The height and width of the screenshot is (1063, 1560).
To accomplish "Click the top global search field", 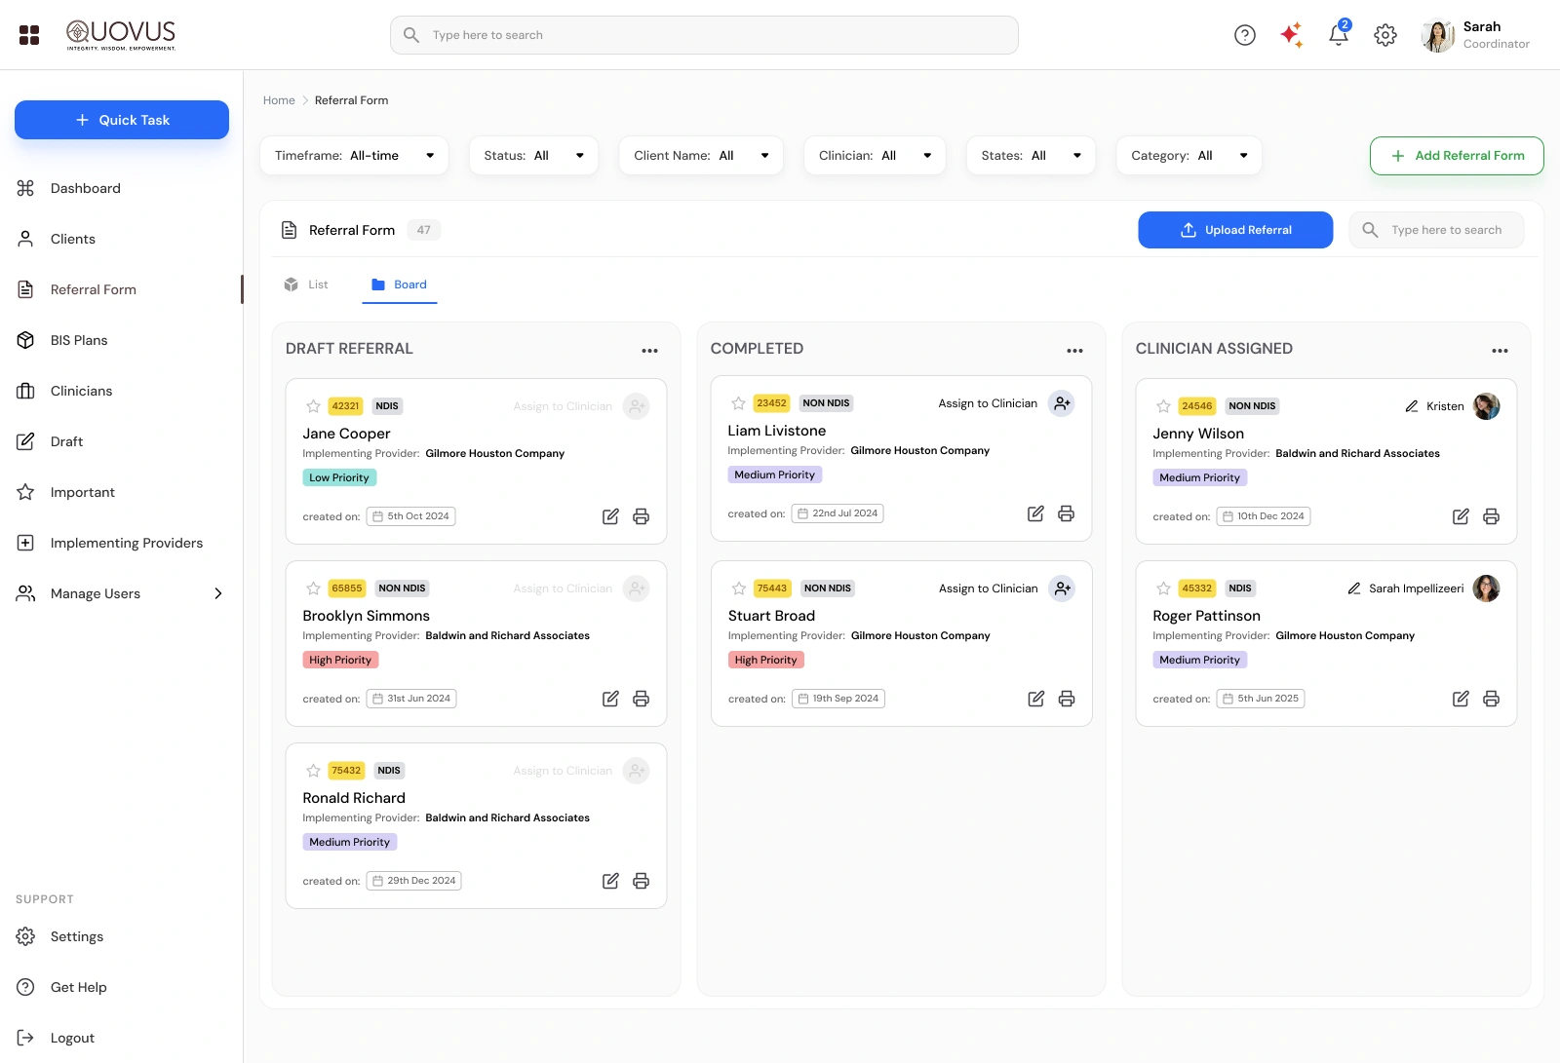I will click(x=704, y=35).
